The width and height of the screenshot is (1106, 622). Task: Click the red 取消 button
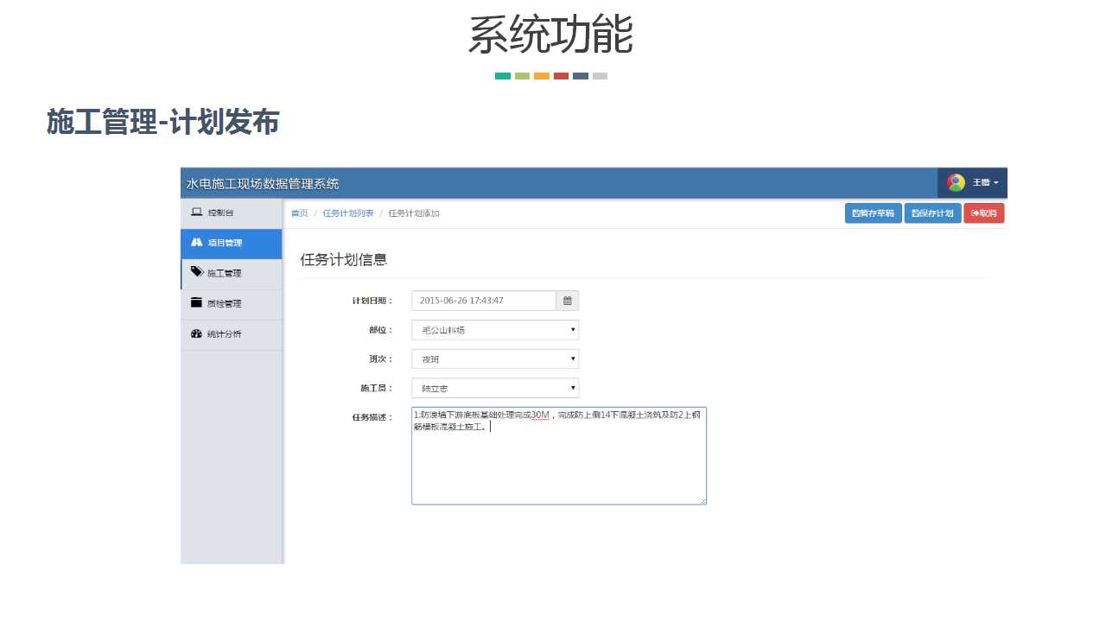[984, 213]
